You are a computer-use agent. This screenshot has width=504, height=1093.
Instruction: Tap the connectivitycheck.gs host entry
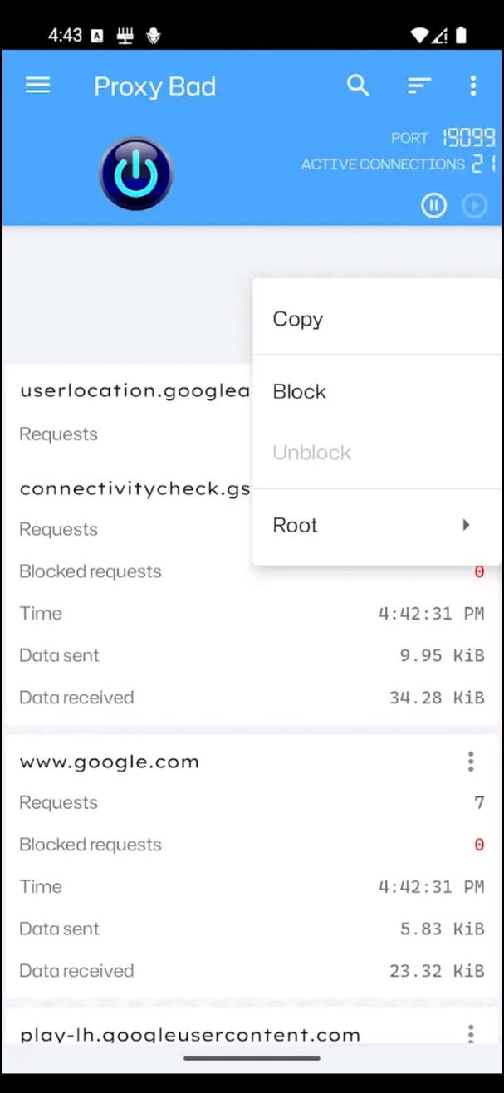tap(135, 488)
